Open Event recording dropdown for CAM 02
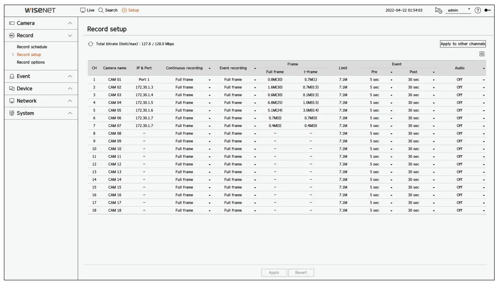499x283 pixels. click(x=255, y=88)
